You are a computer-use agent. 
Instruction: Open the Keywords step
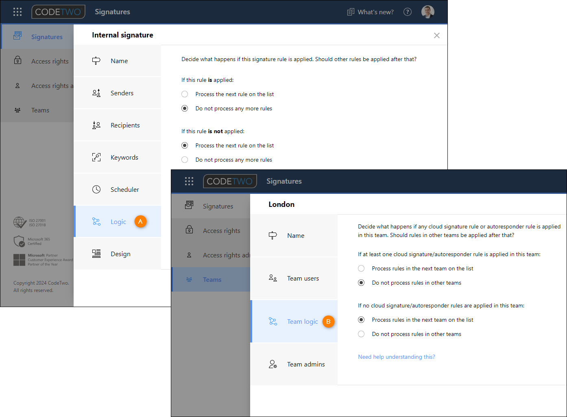coord(118,157)
